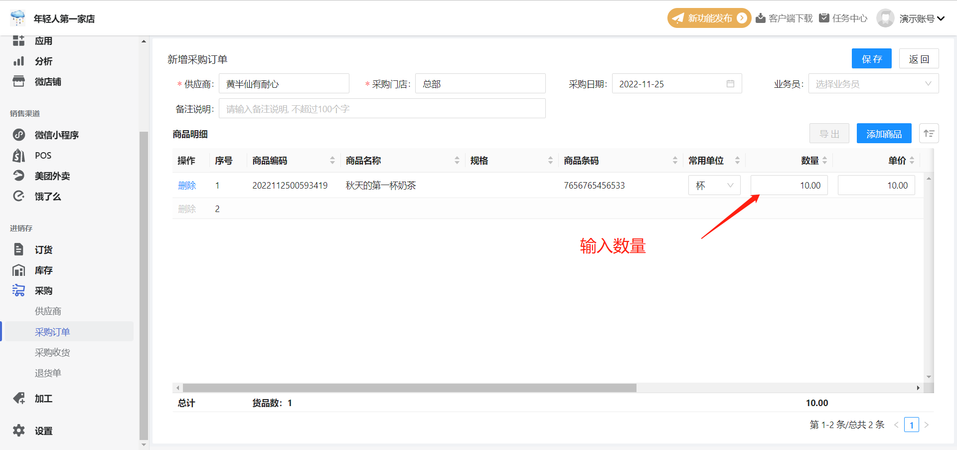Sort table by 商品编码 column arrows
The height and width of the screenshot is (450, 957).
[x=332, y=160]
